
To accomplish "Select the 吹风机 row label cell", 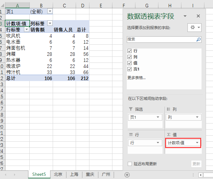I will point(17,36).
